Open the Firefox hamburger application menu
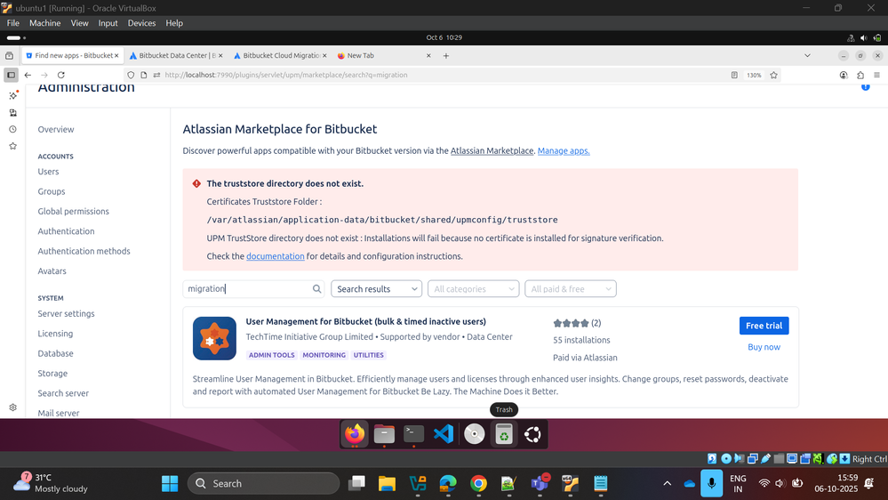888x500 pixels. (x=876, y=75)
